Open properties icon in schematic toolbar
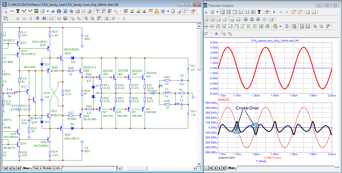342x173 pixels. 193,11
